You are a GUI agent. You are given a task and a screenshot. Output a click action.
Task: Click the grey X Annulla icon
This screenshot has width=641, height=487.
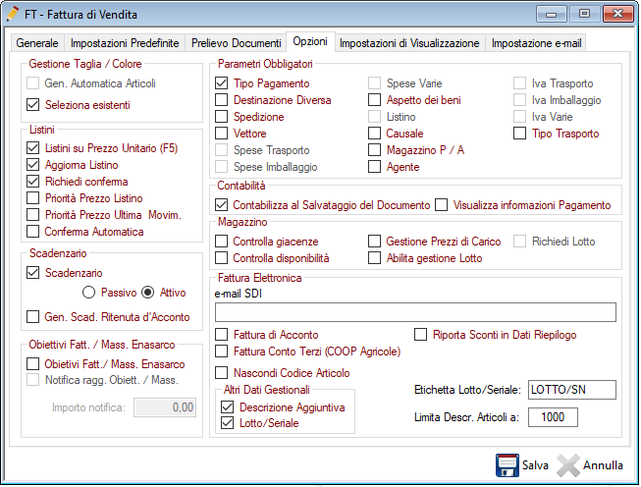[568, 464]
